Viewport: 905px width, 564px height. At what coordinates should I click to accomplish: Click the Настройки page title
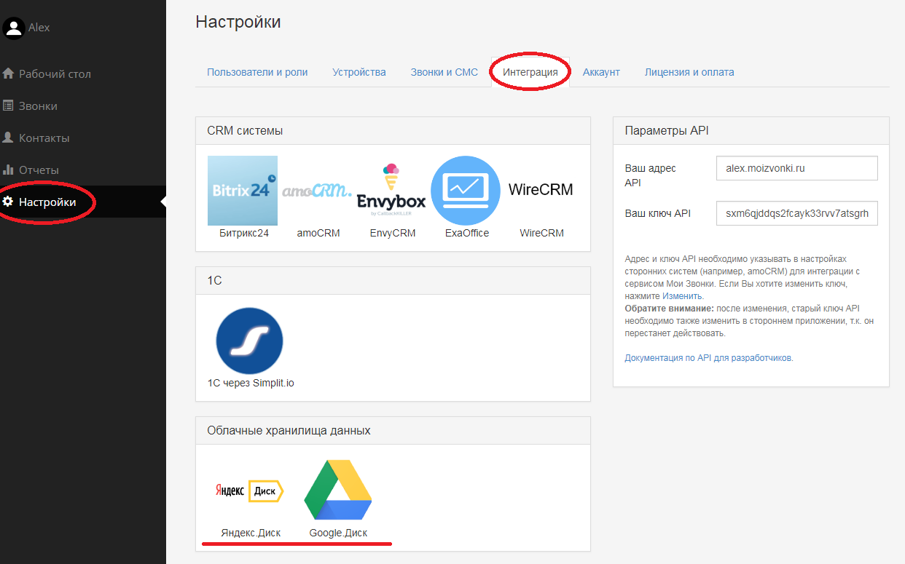(x=238, y=22)
